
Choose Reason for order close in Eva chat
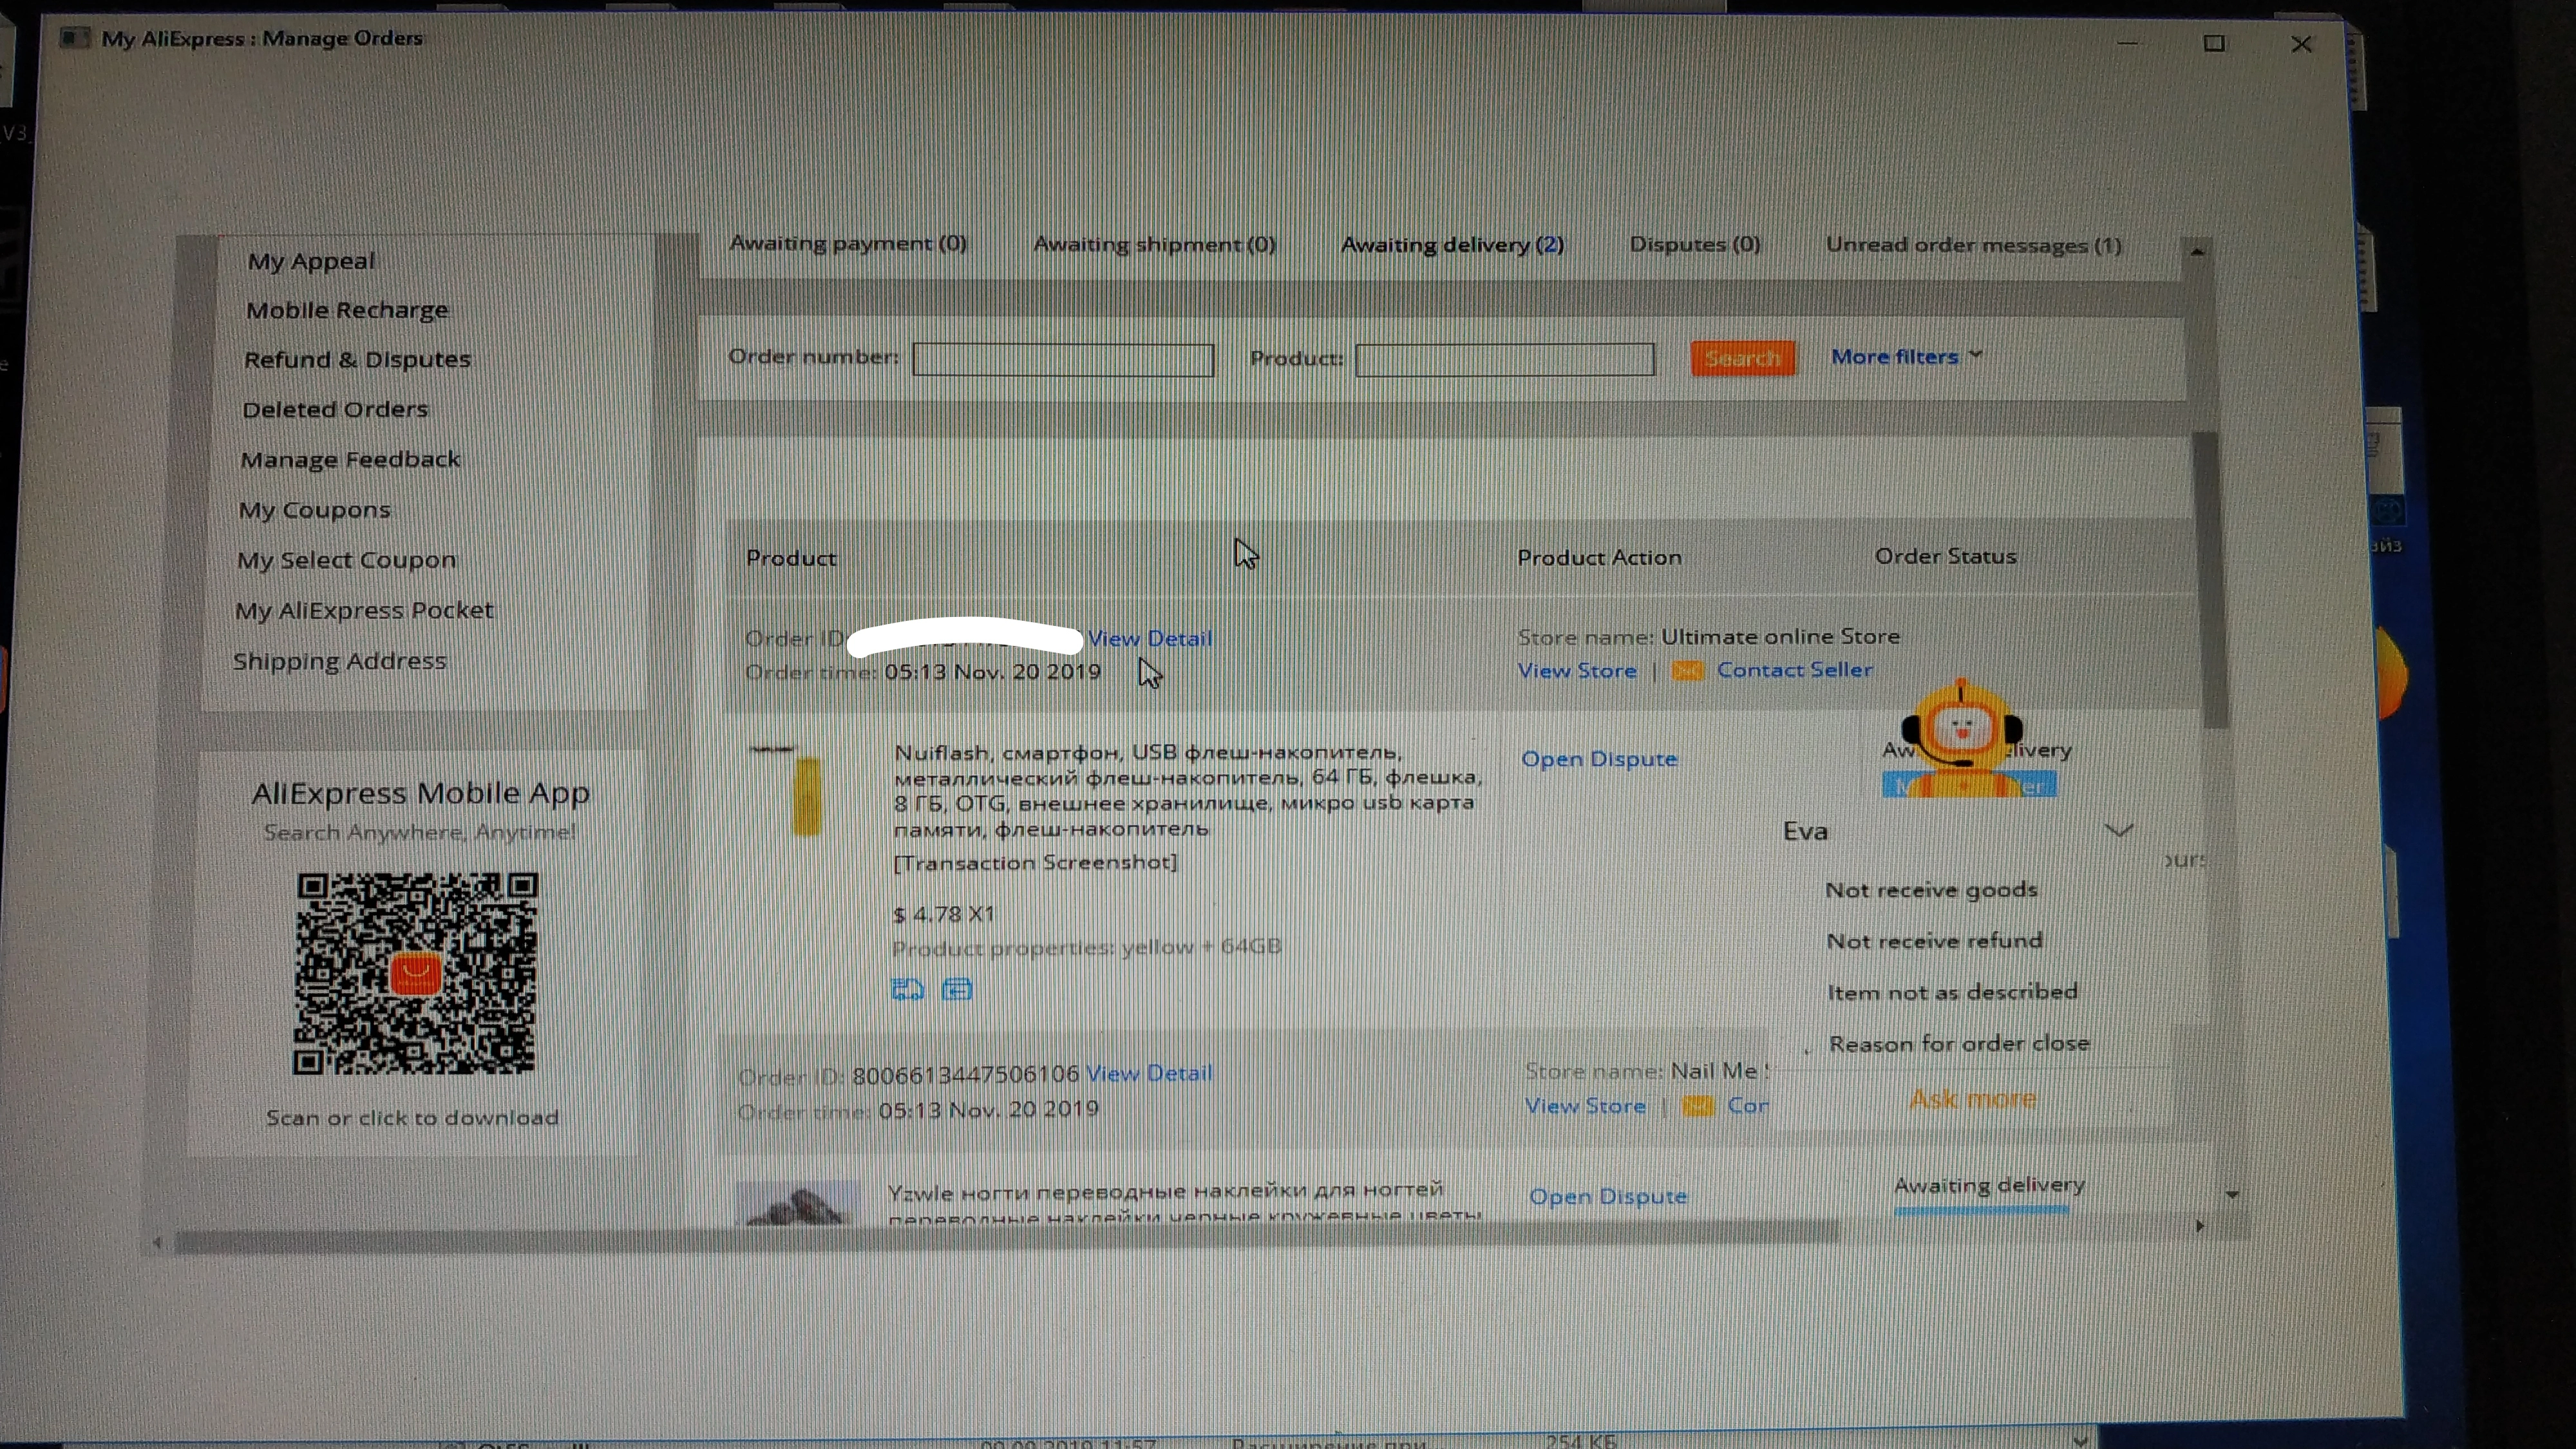coord(1959,1044)
